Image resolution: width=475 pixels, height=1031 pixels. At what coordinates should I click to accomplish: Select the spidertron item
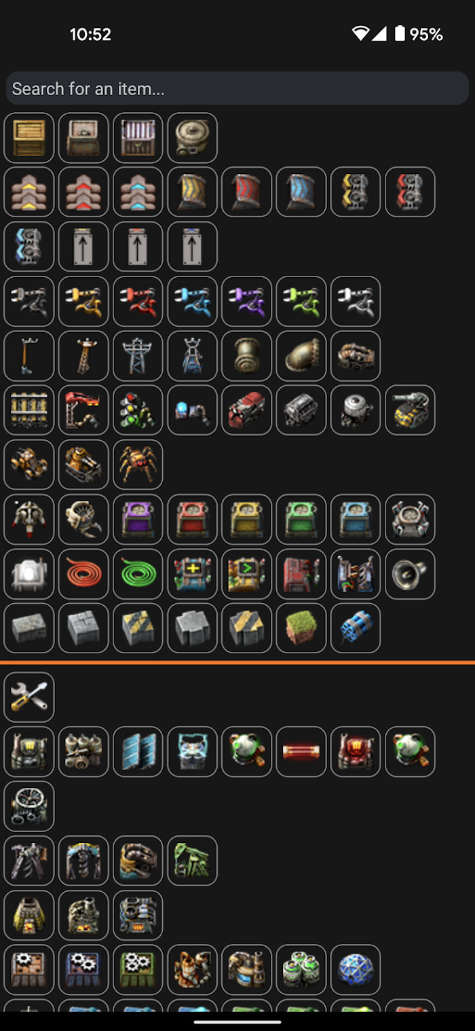pos(138,465)
